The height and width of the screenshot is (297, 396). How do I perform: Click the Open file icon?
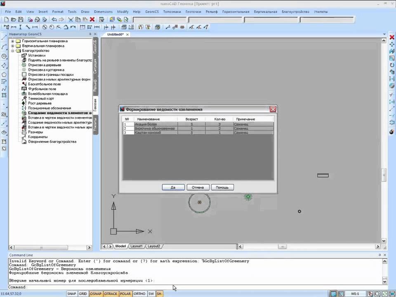[x=14, y=19]
